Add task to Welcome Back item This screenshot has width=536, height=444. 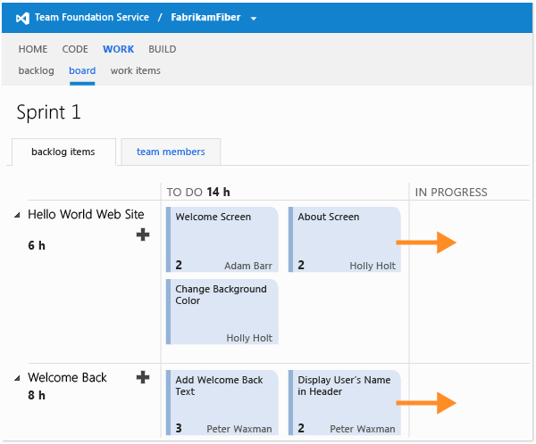143,377
